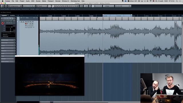Open the Configurations workspace dropdown
Screen dimensions: 183x103
[x=15, y=6]
